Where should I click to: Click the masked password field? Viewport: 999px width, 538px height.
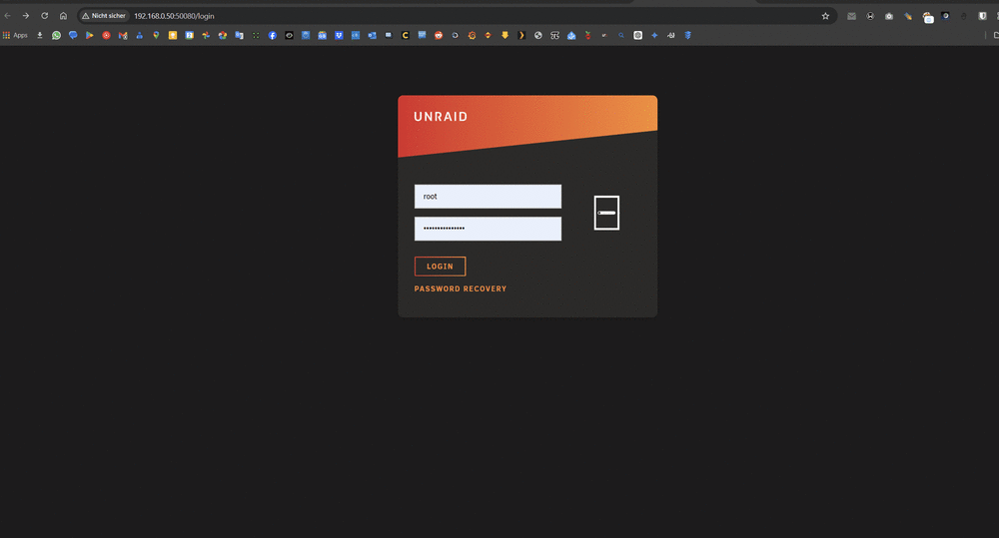tap(489, 229)
